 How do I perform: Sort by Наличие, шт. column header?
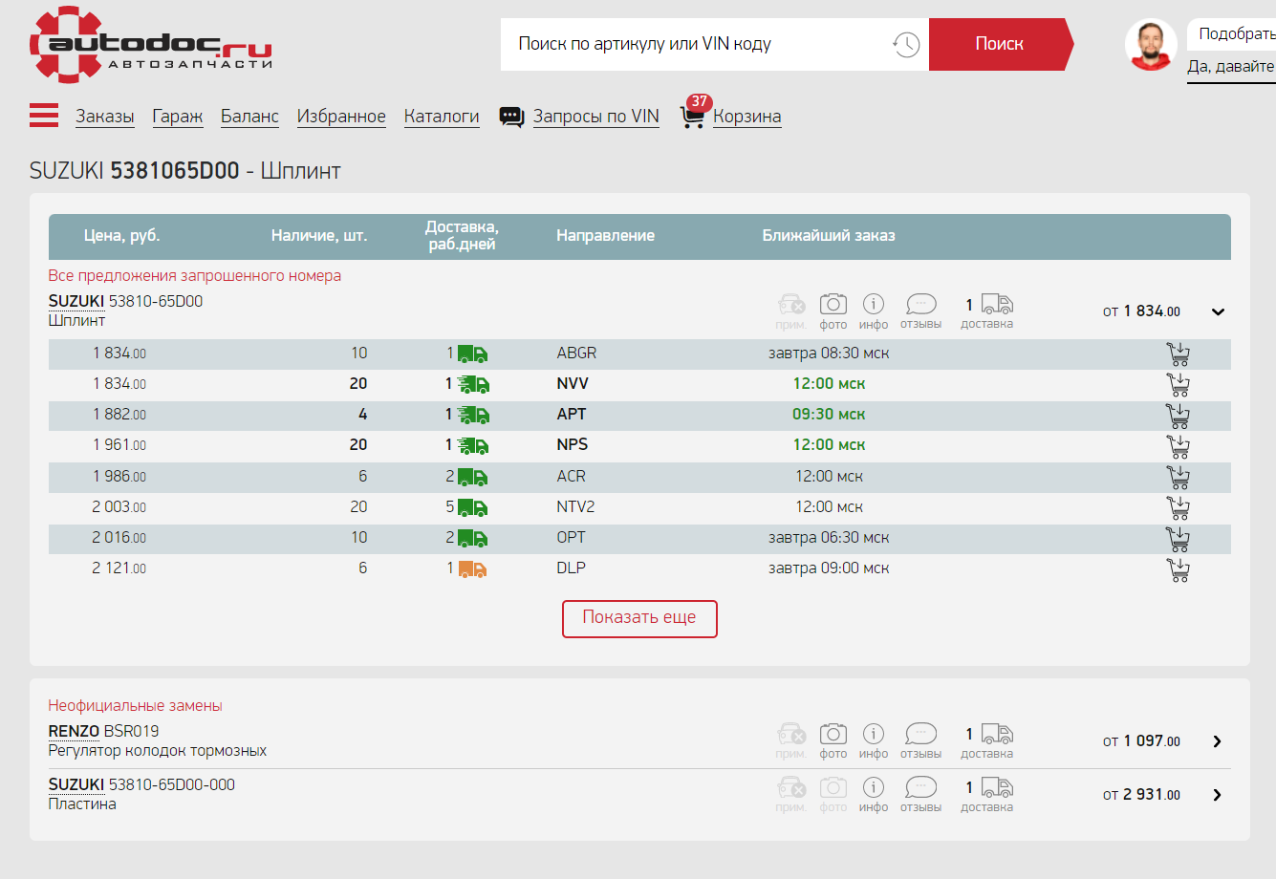point(319,236)
